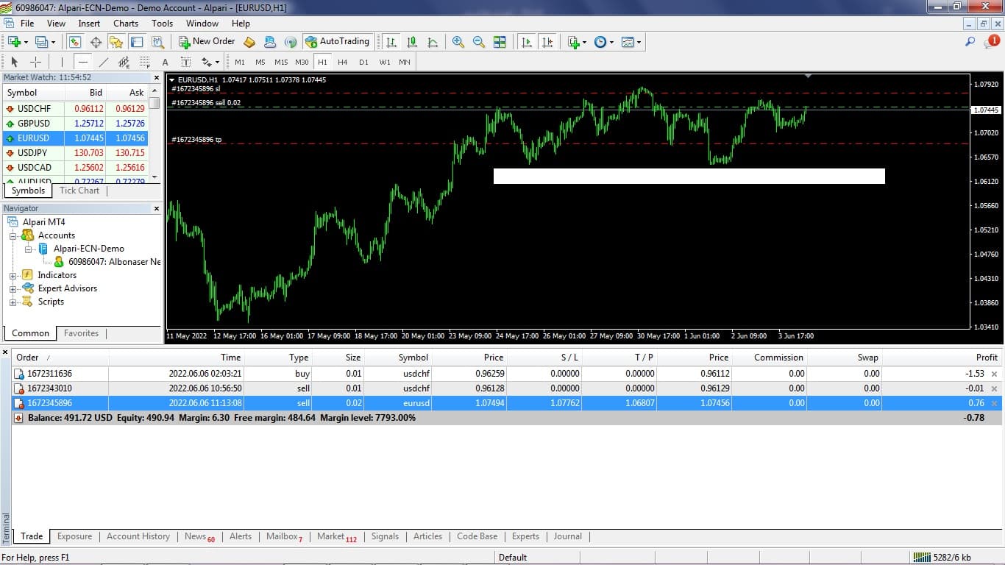This screenshot has width=1005, height=565.
Task: Open the notification bubble with badge 1
Action: point(991,42)
